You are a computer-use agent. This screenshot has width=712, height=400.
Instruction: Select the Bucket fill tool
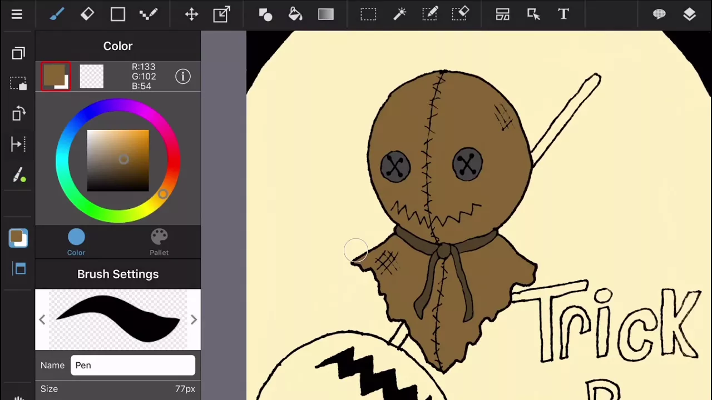295,14
